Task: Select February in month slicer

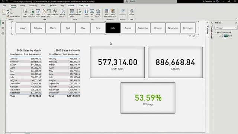Action: pos(38,28)
